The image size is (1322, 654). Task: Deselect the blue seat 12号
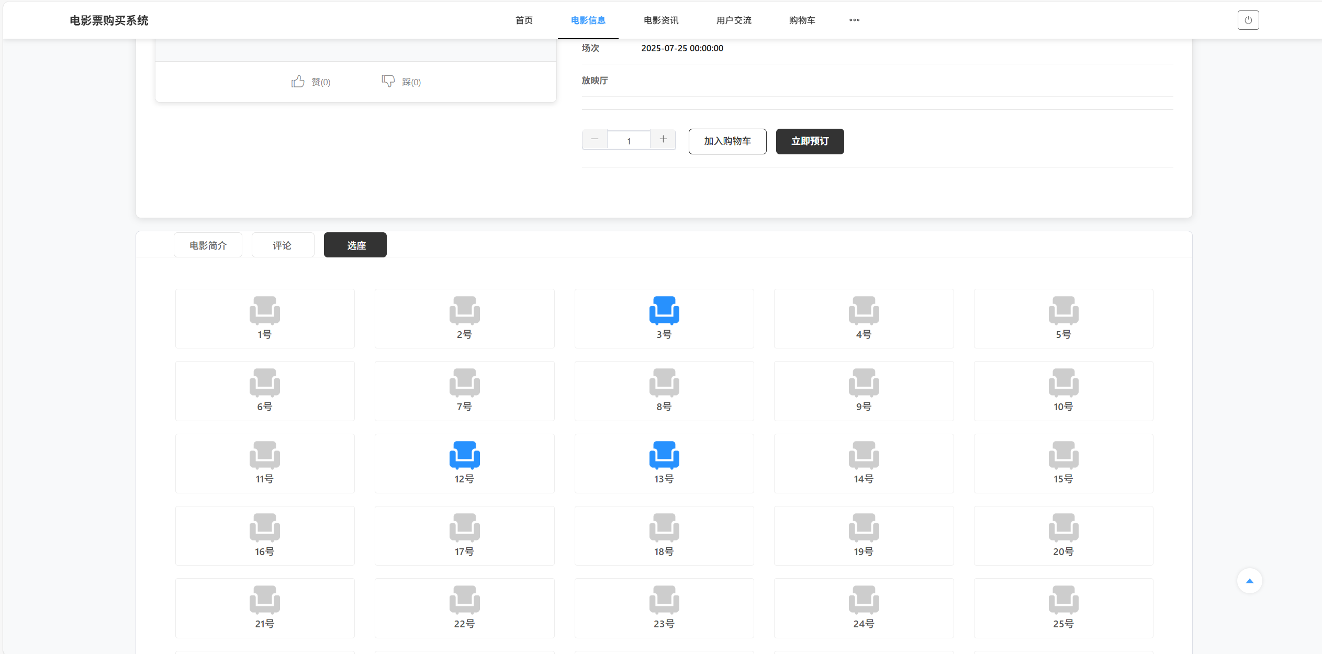coord(464,455)
